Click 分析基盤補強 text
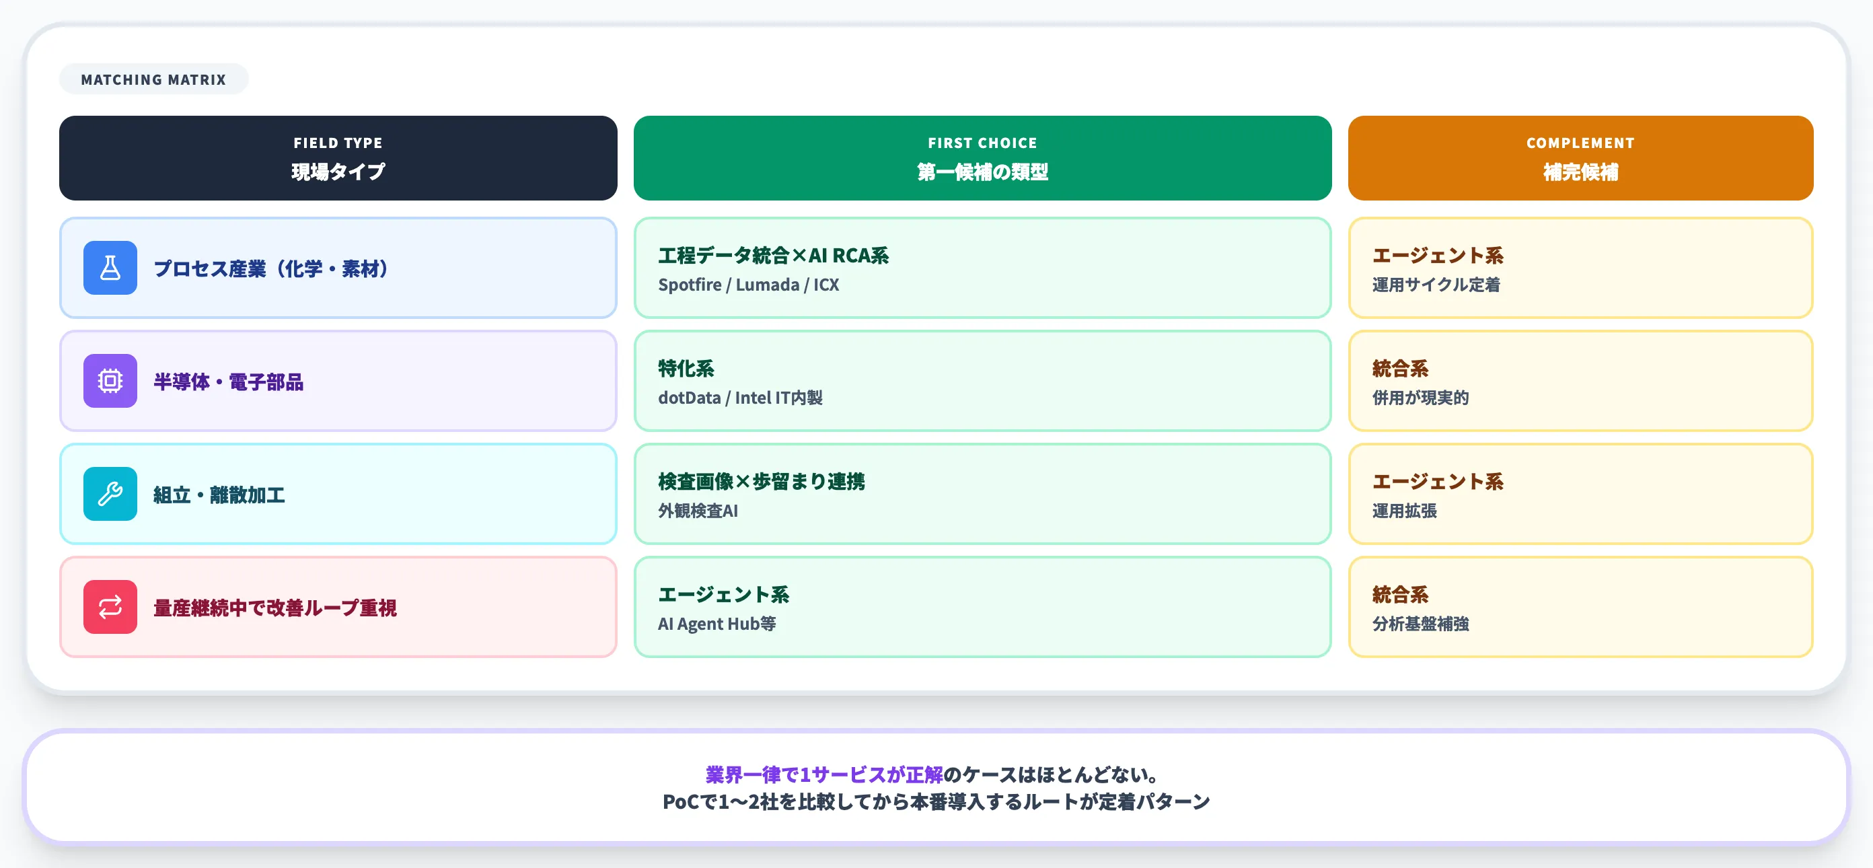Viewport: 1873px width, 868px height. point(1420,624)
